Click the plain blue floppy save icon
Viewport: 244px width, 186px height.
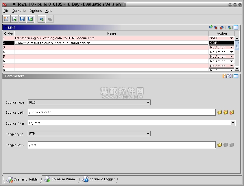pyautogui.click(x=23, y=19)
